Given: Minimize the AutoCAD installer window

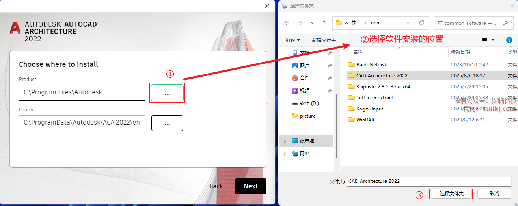Looking at the screenshot, I should (249, 6).
